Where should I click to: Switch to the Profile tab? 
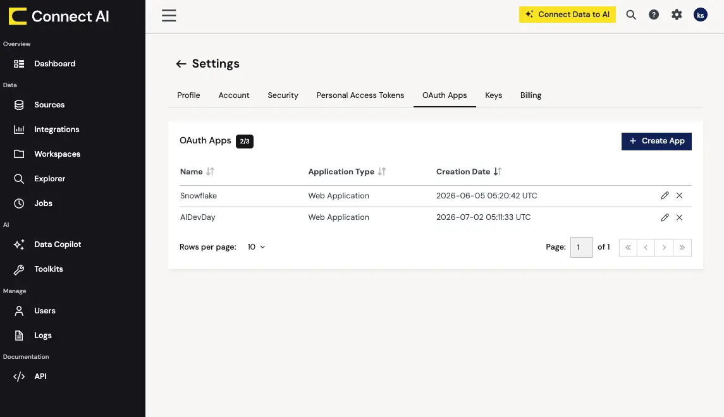pyautogui.click(x=188, y=95)
